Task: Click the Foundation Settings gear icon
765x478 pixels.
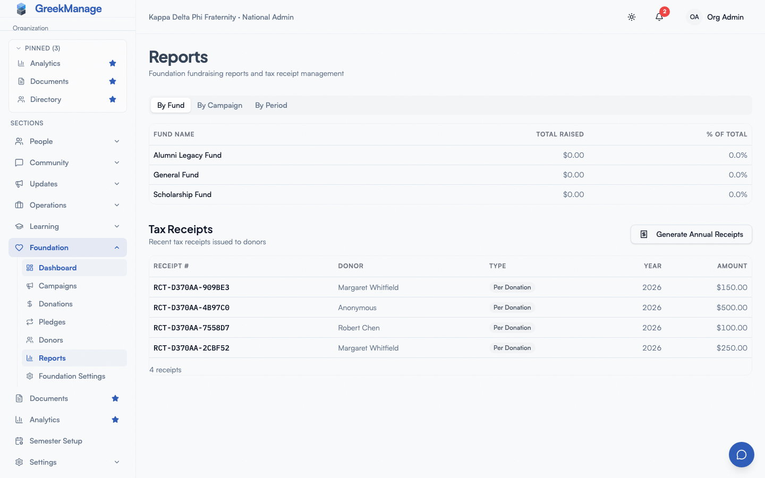Action: pyautogui.click(x=30, y=376)
